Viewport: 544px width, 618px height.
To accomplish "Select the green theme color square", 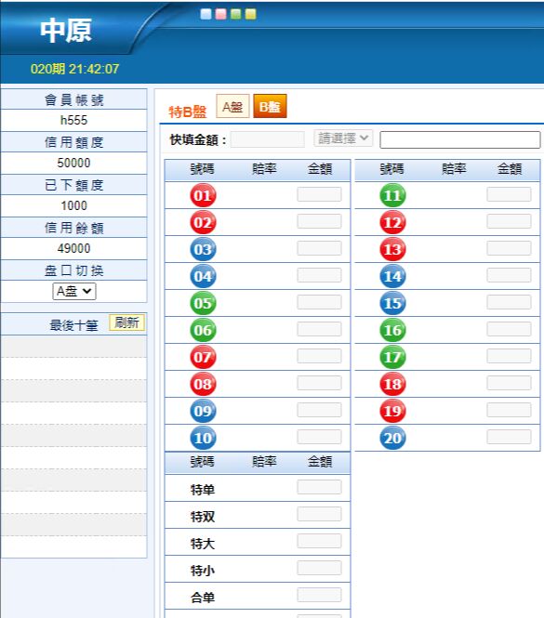I will click(235, 14).
